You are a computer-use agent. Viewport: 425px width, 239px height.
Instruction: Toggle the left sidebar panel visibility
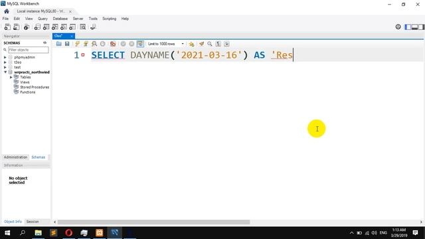[x=408, y=27]
